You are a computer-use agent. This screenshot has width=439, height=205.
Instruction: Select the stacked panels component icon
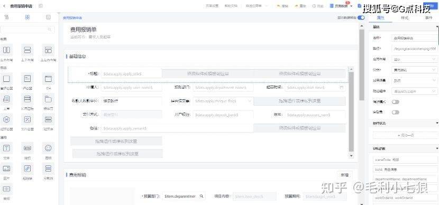[27, 99]
